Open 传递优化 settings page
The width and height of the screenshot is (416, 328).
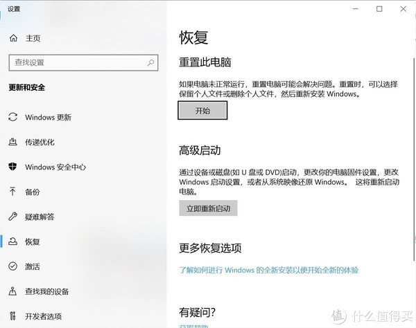point(40,142)
